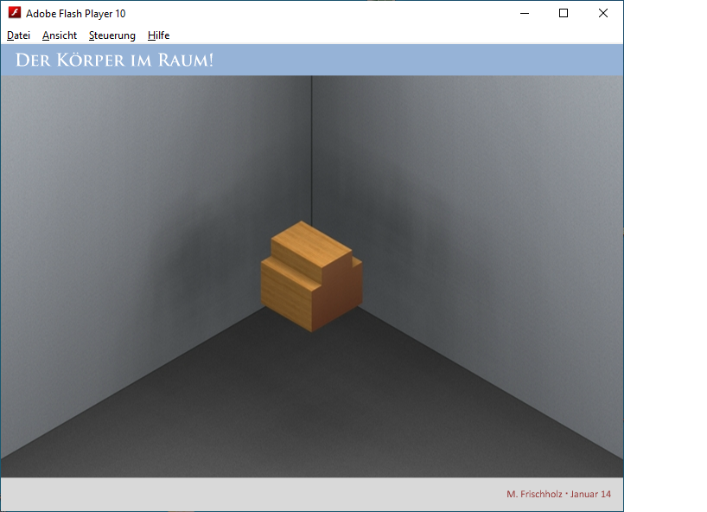Open the Ansicht menu
Image resolution: width=707 pixels, height=512 pixels.
tap(60, 35)
